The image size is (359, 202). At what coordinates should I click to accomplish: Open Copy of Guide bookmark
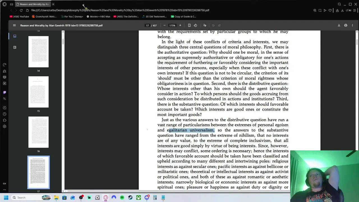click(x=183, y=17)
